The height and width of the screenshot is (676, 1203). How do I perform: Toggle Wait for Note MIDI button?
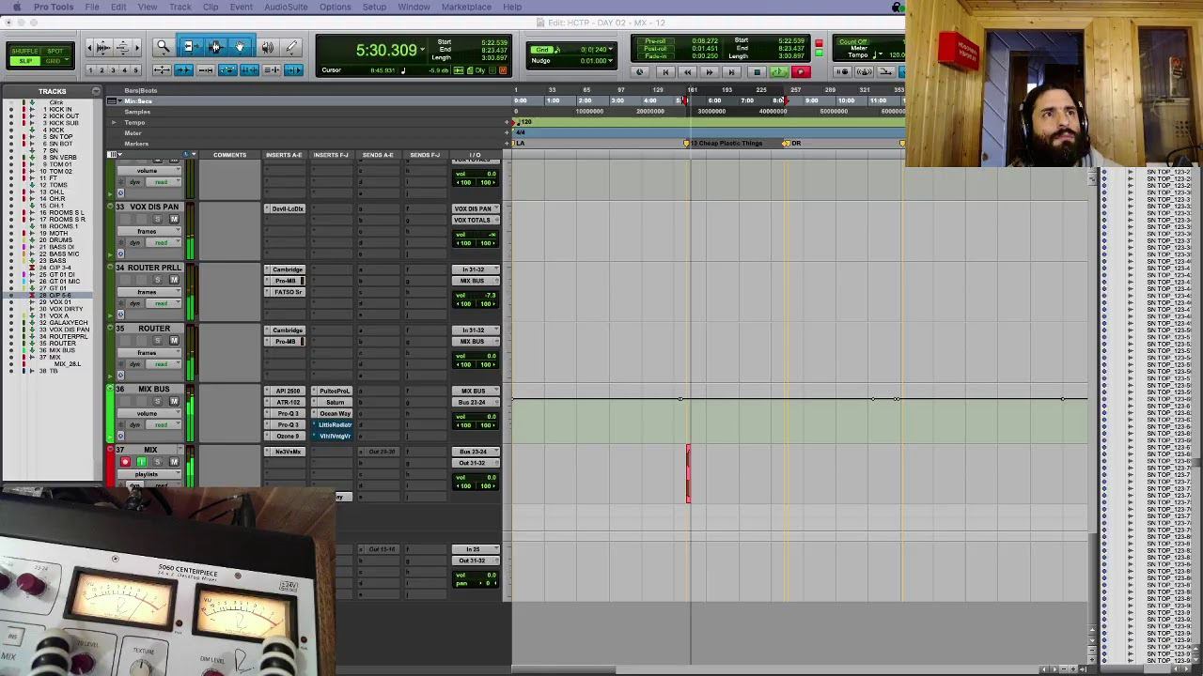click(x=843, y=72)
